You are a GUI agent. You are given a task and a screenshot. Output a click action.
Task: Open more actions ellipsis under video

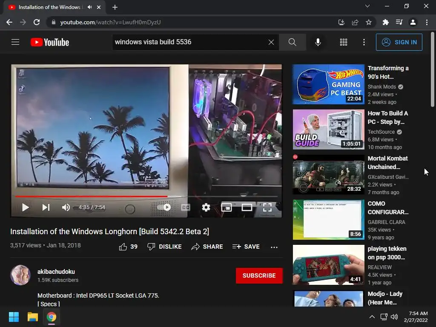point(274,247)
